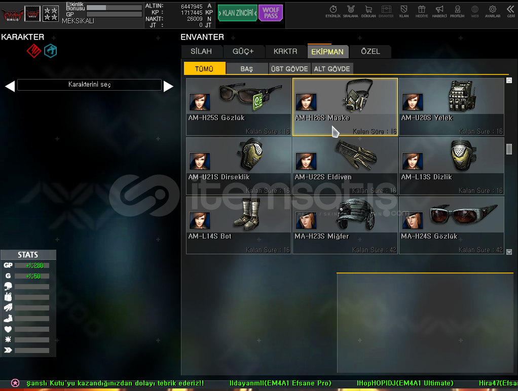Image resolution: width=518 pixels, height=391 pixels.
Task: Select next character with right arrow
Action: tap(168, 86)
